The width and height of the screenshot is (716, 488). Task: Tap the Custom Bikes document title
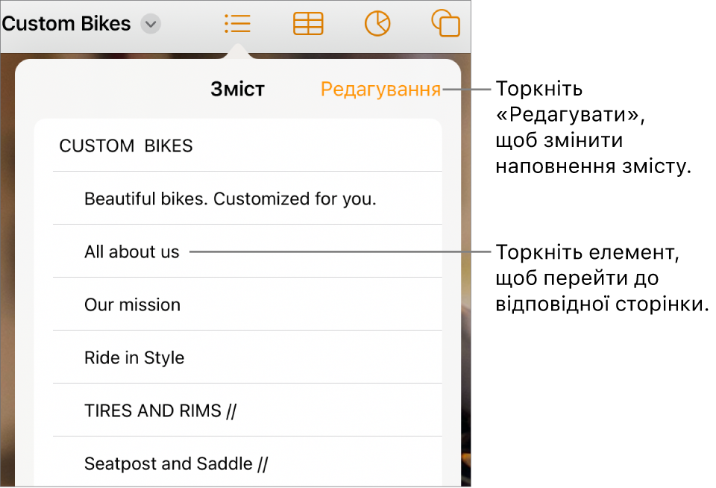coord(66,24)
